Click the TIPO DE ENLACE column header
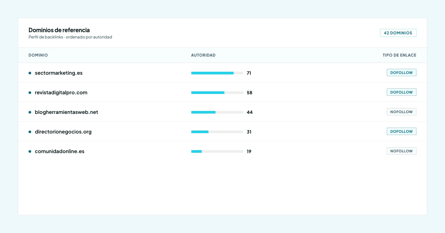Viewport: 445px width, 233px height. click(399, 55)
